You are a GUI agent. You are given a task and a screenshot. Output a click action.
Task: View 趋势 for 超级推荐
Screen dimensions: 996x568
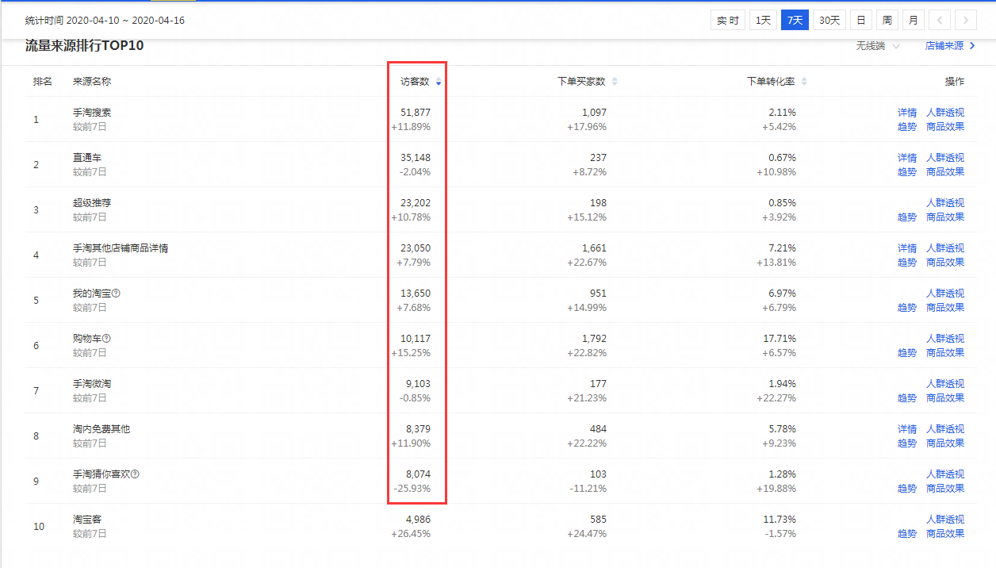907,217
